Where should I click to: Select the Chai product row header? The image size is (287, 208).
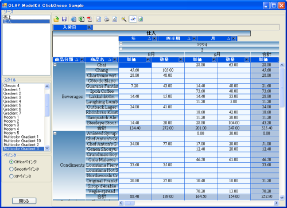click(102, 65)
